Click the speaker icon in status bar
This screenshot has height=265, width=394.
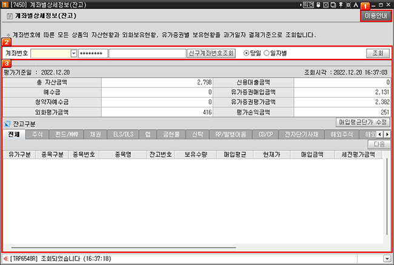click(5, 258)
